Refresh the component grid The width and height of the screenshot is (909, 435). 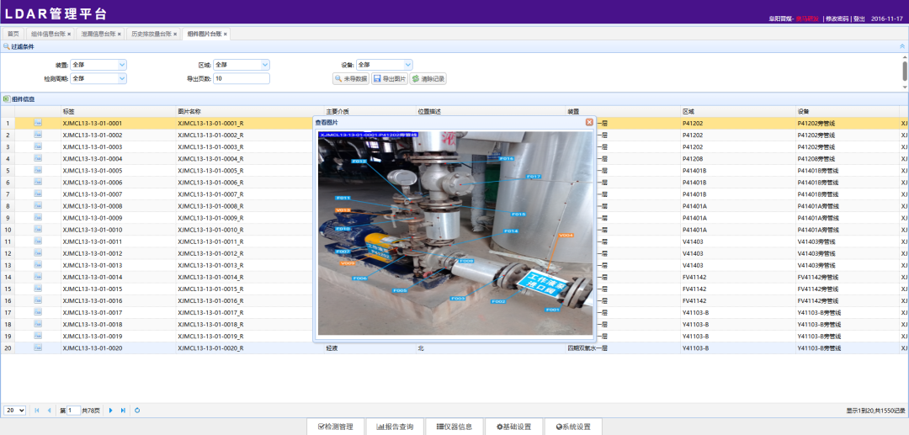pyautogui.click(x=137, y=410)
